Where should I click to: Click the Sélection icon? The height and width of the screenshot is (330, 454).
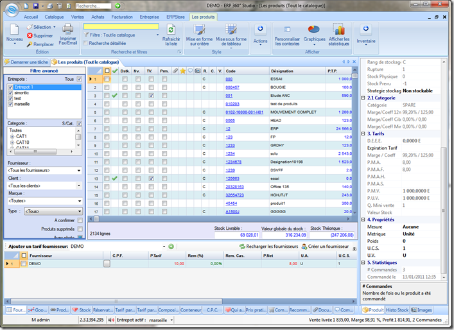pos(30,27)
